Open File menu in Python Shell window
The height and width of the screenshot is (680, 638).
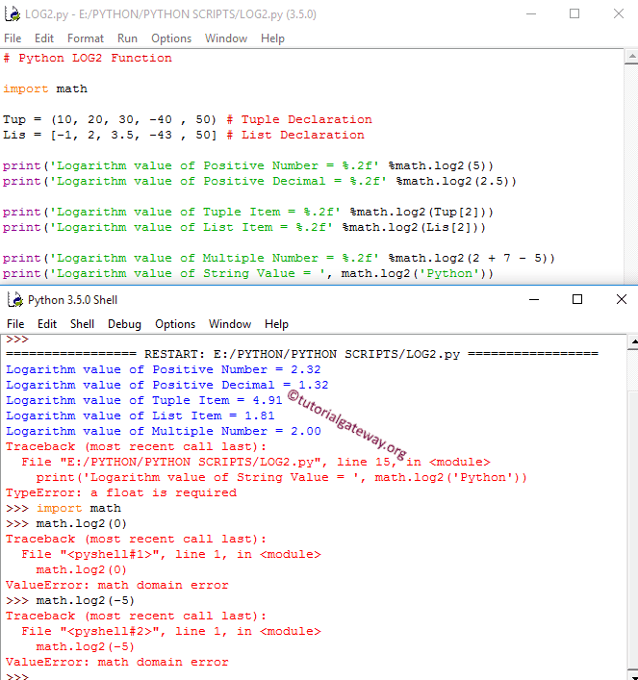[x=15, y=324]
